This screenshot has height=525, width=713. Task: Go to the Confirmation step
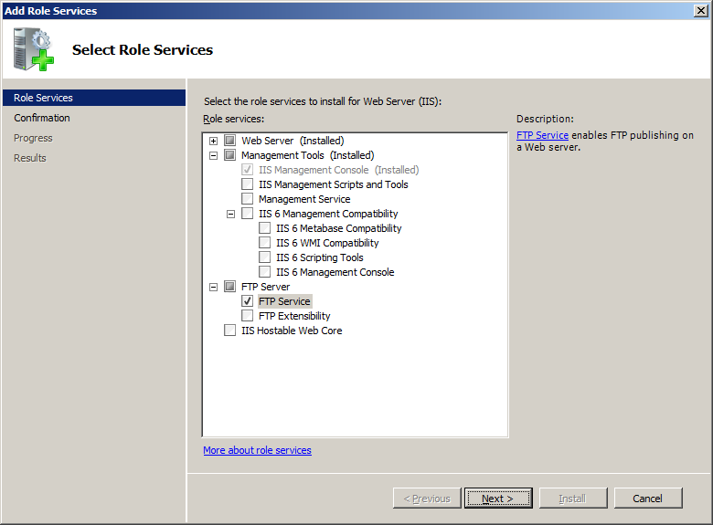[42, 118]
